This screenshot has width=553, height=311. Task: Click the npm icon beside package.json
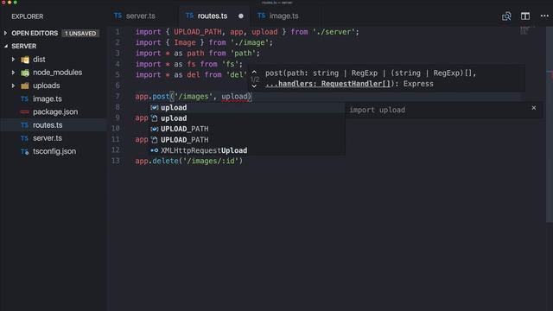(x=24, y=111)
